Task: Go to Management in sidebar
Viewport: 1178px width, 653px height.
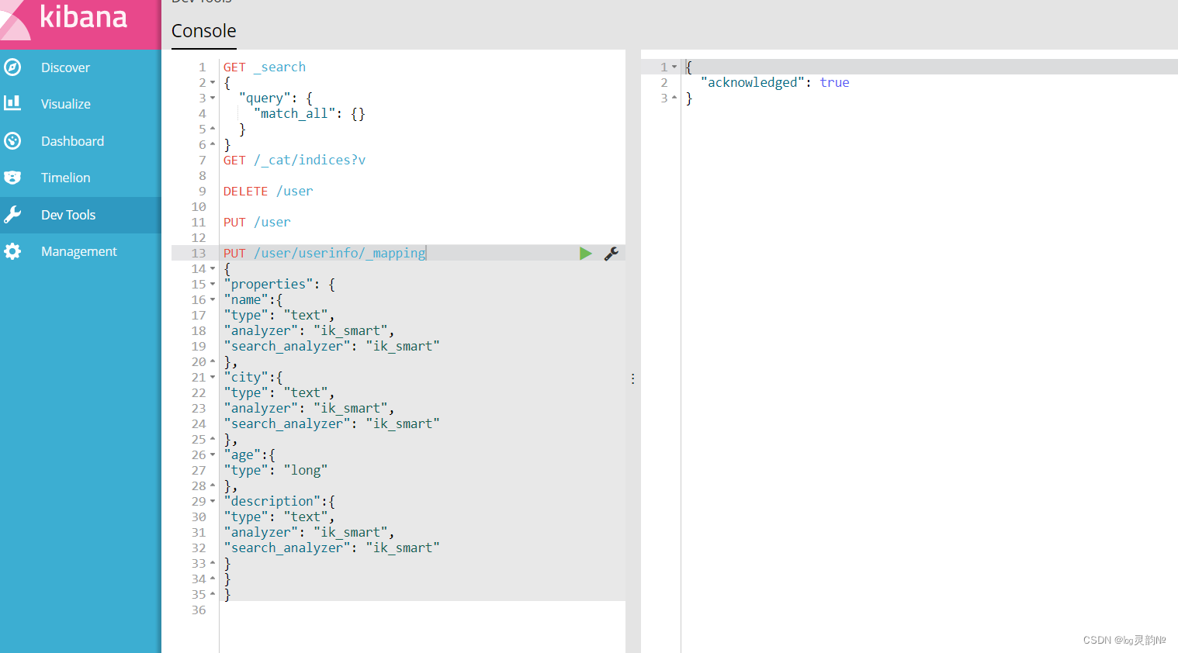Action: point(79,251)
